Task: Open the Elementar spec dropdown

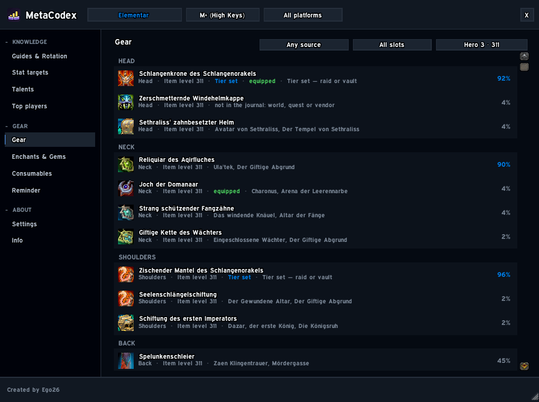Action: (134, 15)
